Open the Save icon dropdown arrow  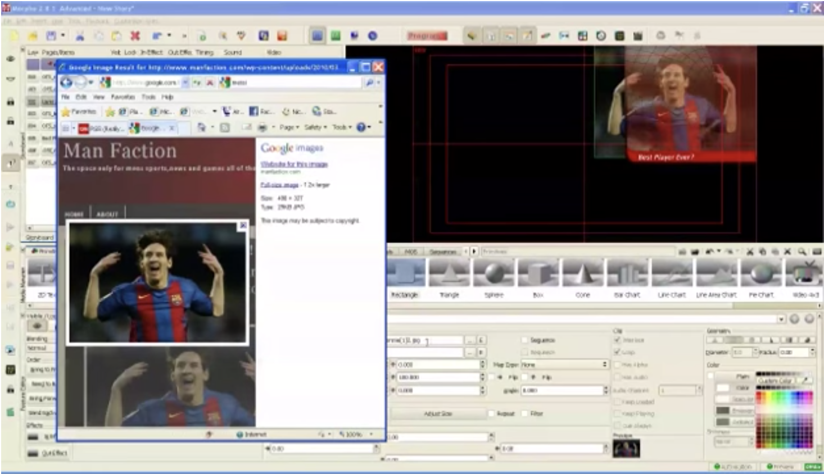click(x=62, y=36)
